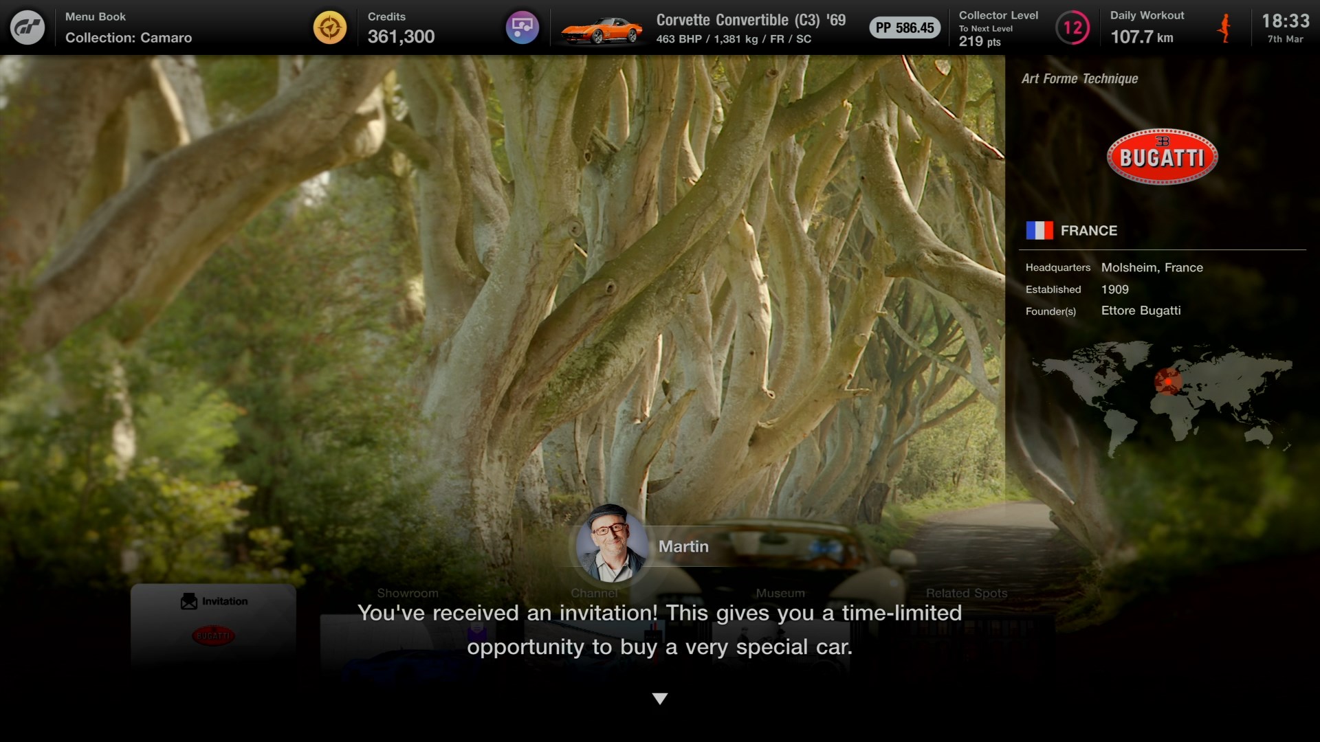
Task: Open the Collector Level 12 circle
Action: click(1072, 28)
